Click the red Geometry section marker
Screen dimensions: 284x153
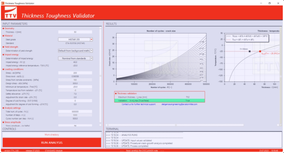point(3,28)
